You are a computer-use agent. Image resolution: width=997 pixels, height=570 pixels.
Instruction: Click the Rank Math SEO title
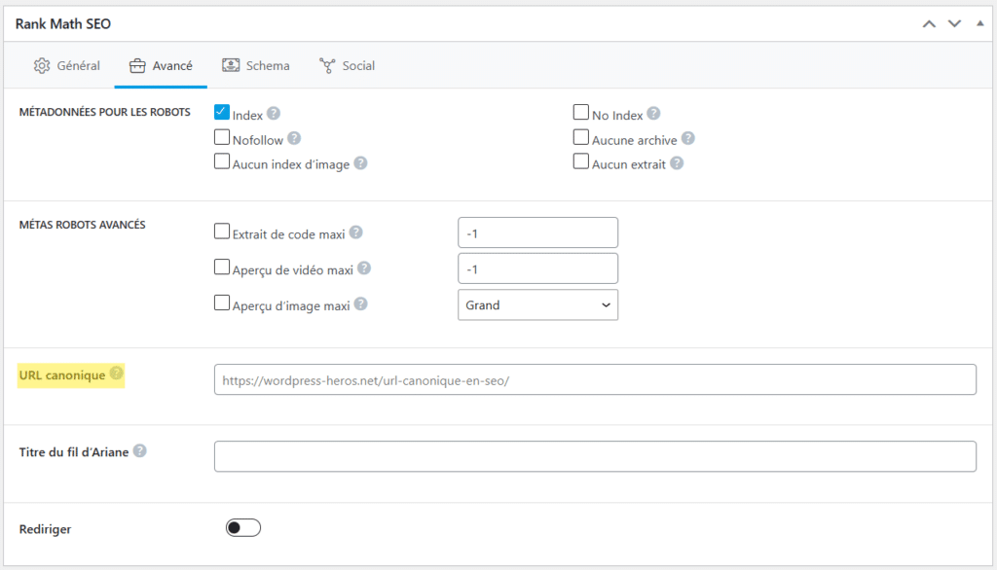pos(63,24)
